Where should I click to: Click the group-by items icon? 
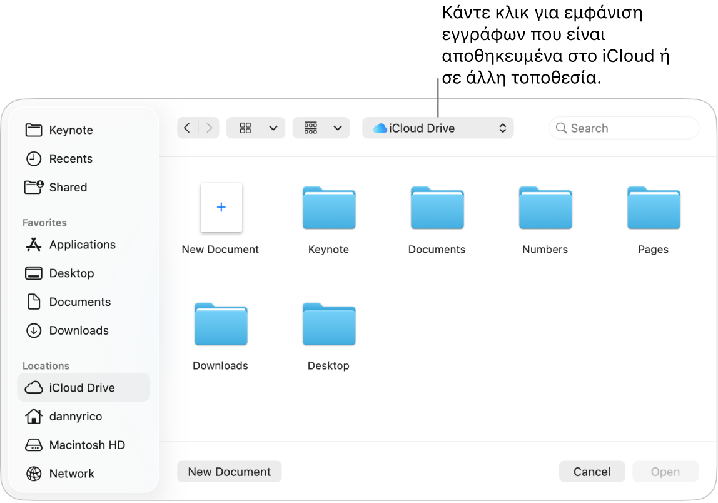pos(310,128)
